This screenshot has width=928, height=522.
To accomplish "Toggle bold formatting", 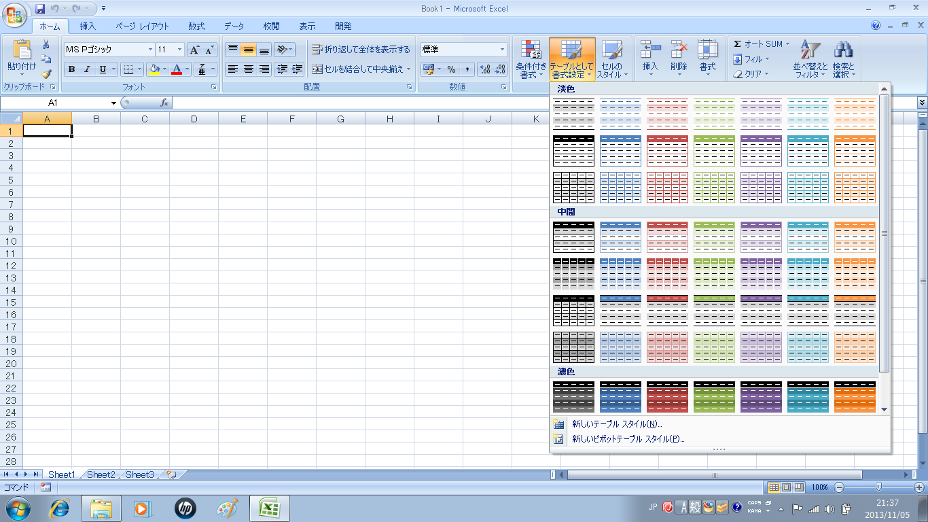I will click(x=71, y=69).
